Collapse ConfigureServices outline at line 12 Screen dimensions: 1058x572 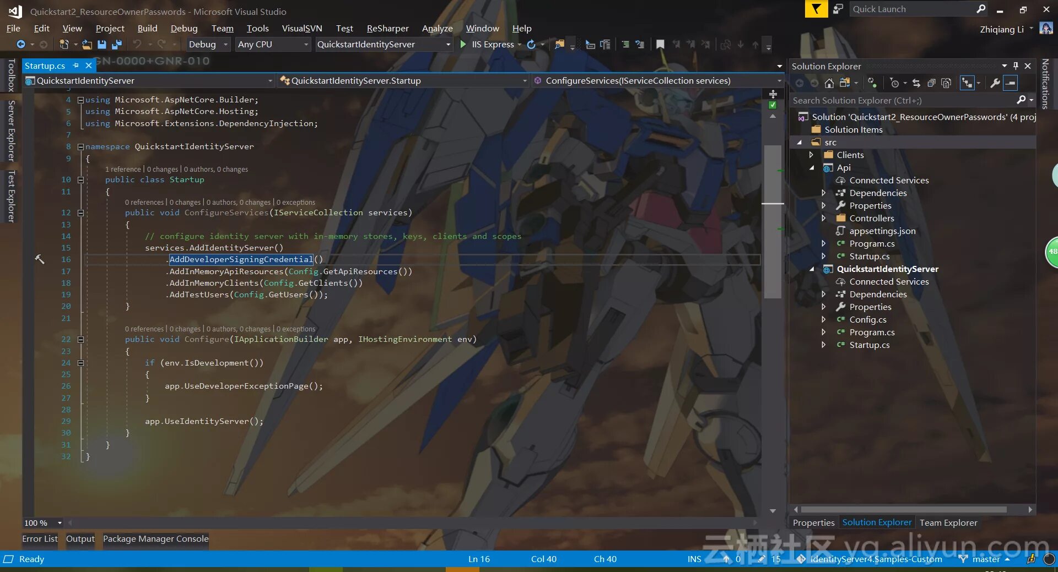point(80,213)
